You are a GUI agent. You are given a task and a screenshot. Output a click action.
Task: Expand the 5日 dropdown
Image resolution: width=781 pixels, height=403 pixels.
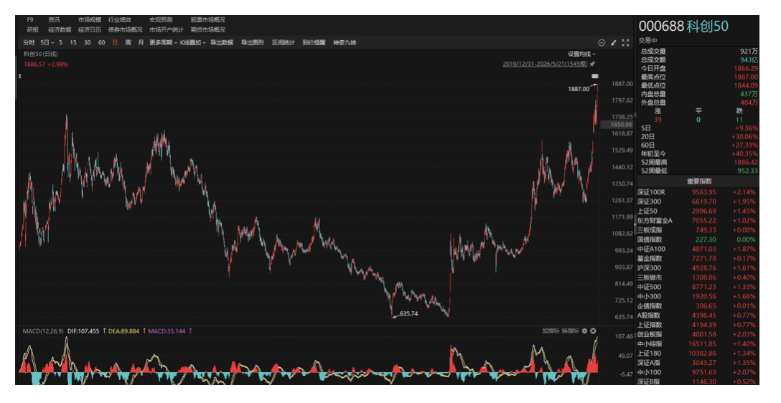pos(47,43)
